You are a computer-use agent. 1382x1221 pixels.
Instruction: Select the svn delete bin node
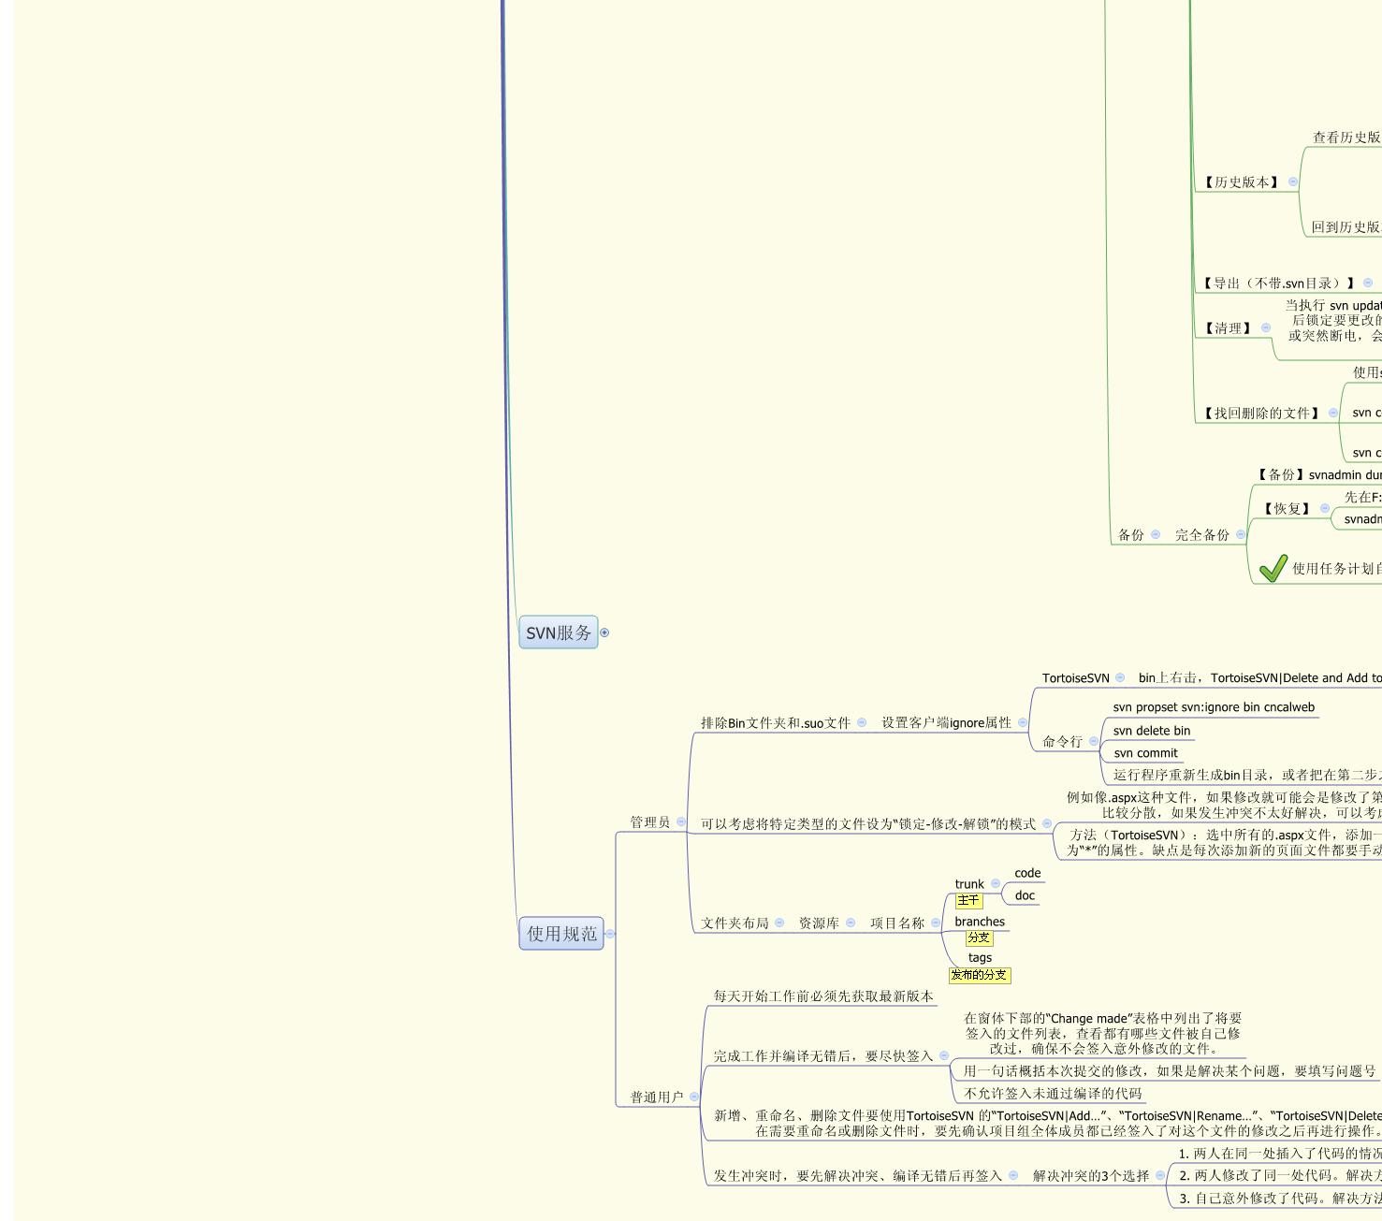(1152, 731)
